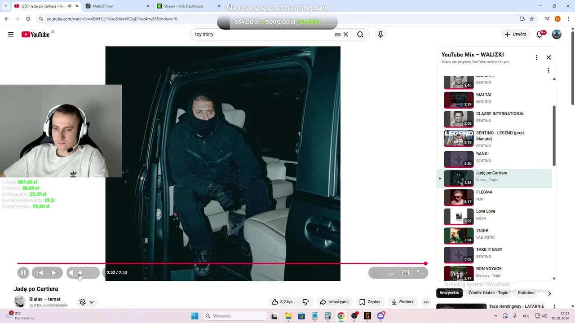
Task: Switch to the Metin2Timer browser tab
Action: coord(115,6)
